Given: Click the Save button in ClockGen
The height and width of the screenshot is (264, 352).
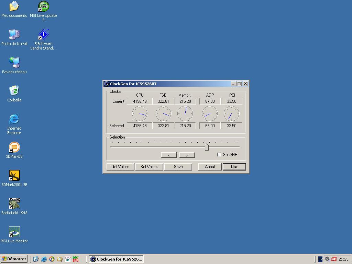Looking at the screenshot, I should (x=178, y=167).
